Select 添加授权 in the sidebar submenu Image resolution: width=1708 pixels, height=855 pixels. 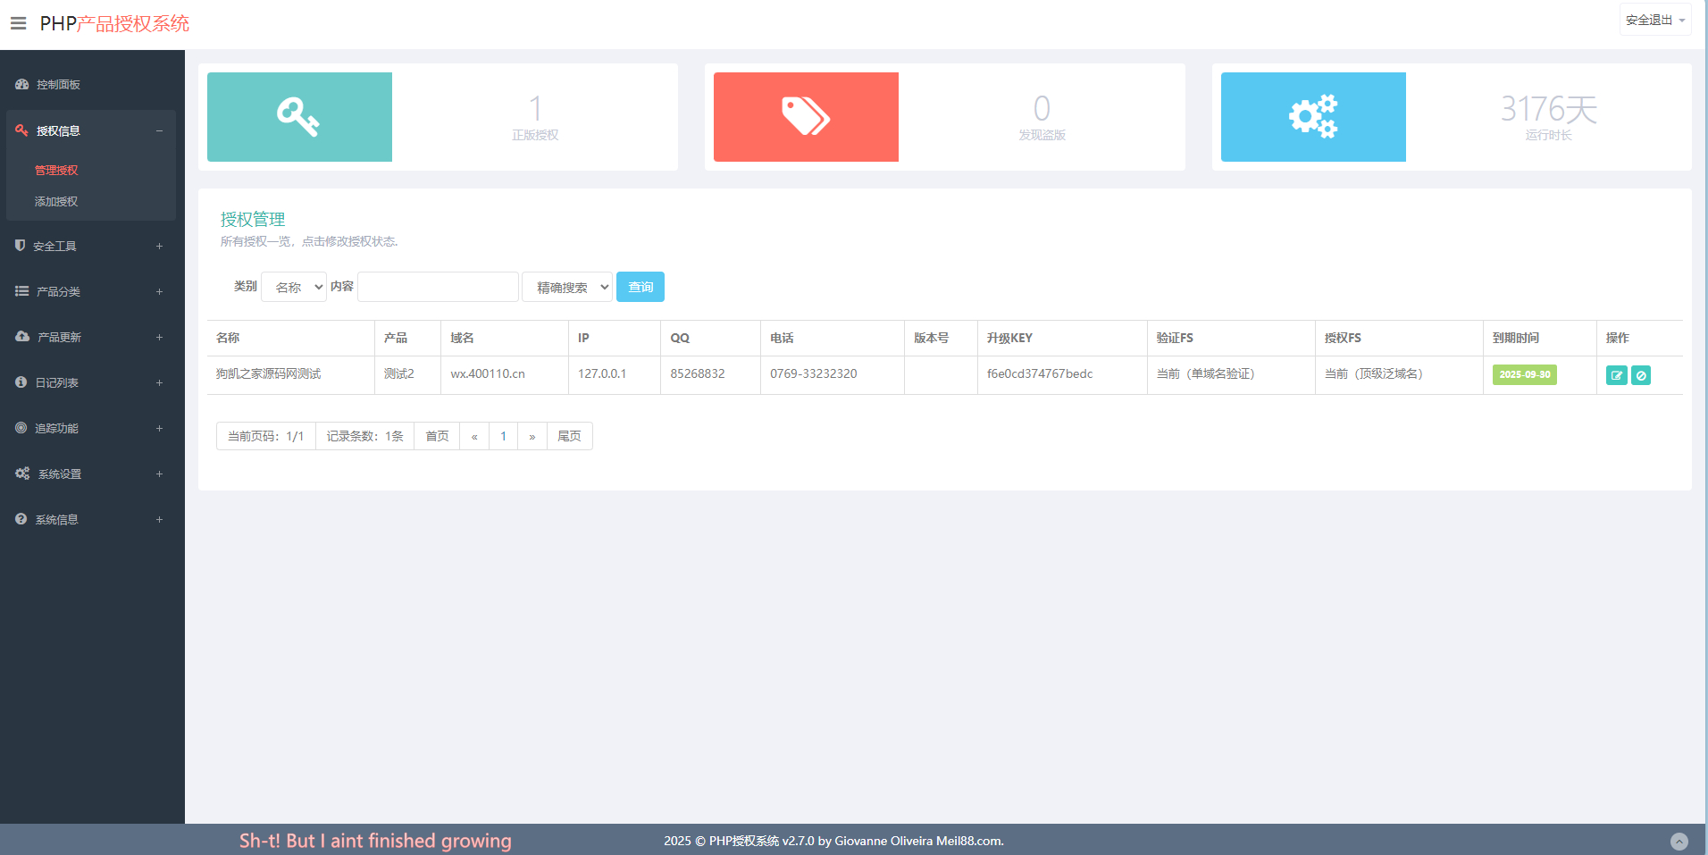(x=56, y=202)
